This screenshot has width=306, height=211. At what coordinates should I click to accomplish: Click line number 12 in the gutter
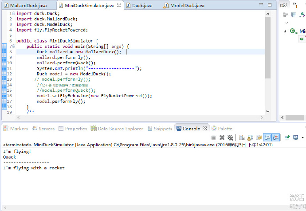[x=9, y=74]
